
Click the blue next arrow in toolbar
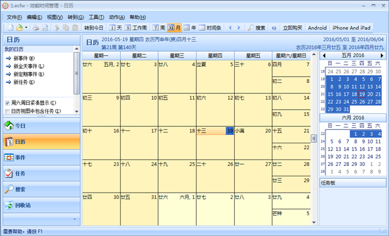click(239, 28)
